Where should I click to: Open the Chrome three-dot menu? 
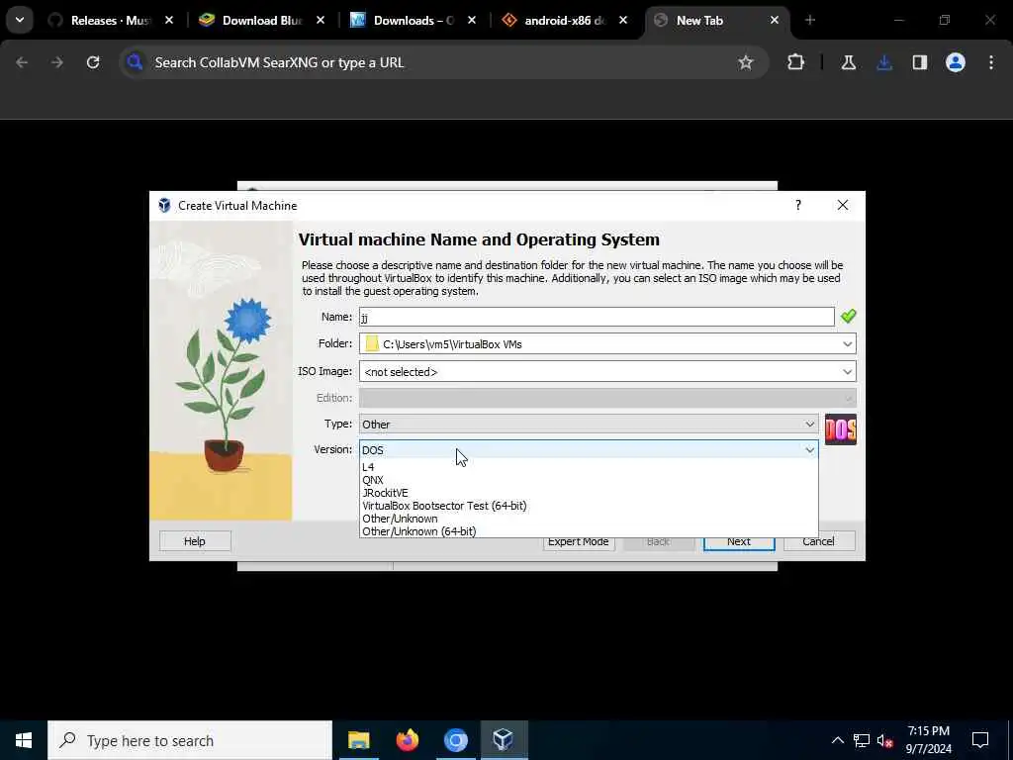pos(991,62)
